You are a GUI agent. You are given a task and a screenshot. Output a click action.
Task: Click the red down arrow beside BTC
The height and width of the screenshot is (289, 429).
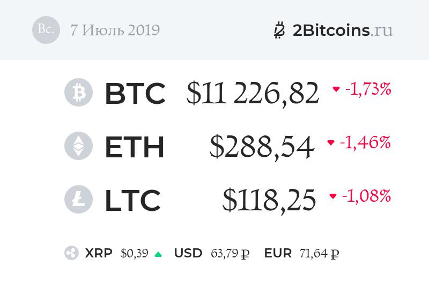coord(336,89)
